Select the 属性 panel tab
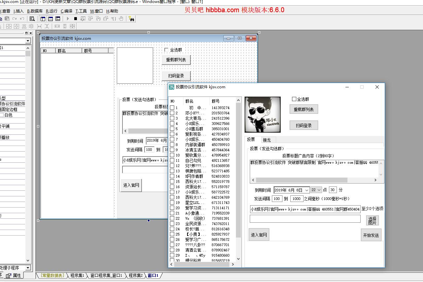This screenshot has width=423, height=282. pyautogui.click(x=14, y=275)
